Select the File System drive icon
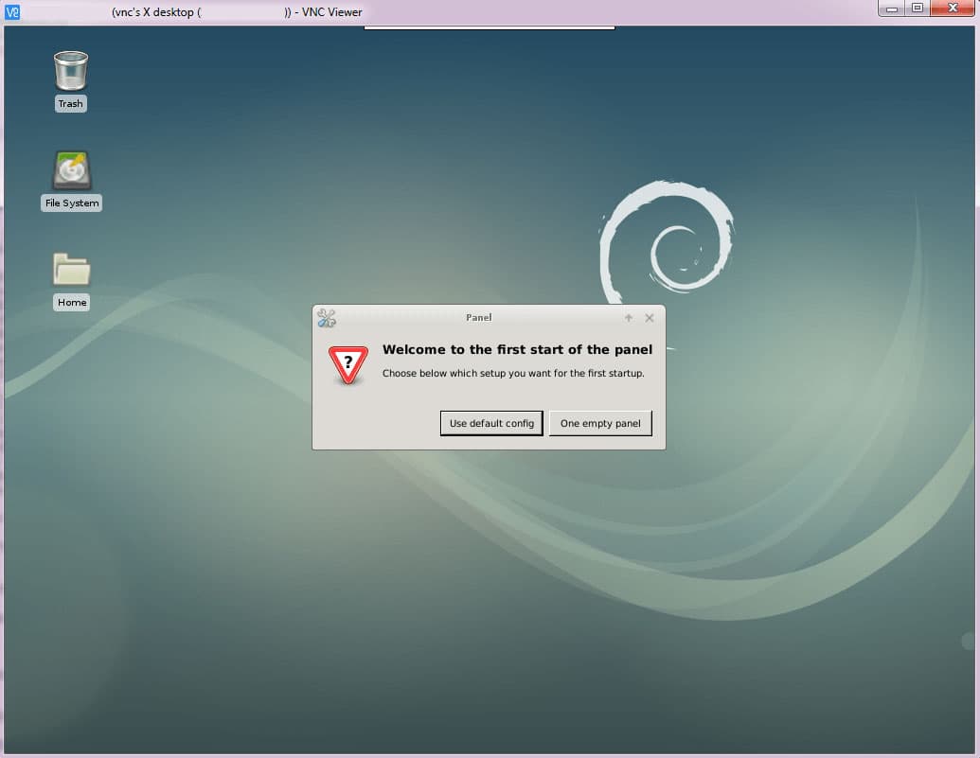The height and width of the screenshot is (758, 980). coord(71,171)
